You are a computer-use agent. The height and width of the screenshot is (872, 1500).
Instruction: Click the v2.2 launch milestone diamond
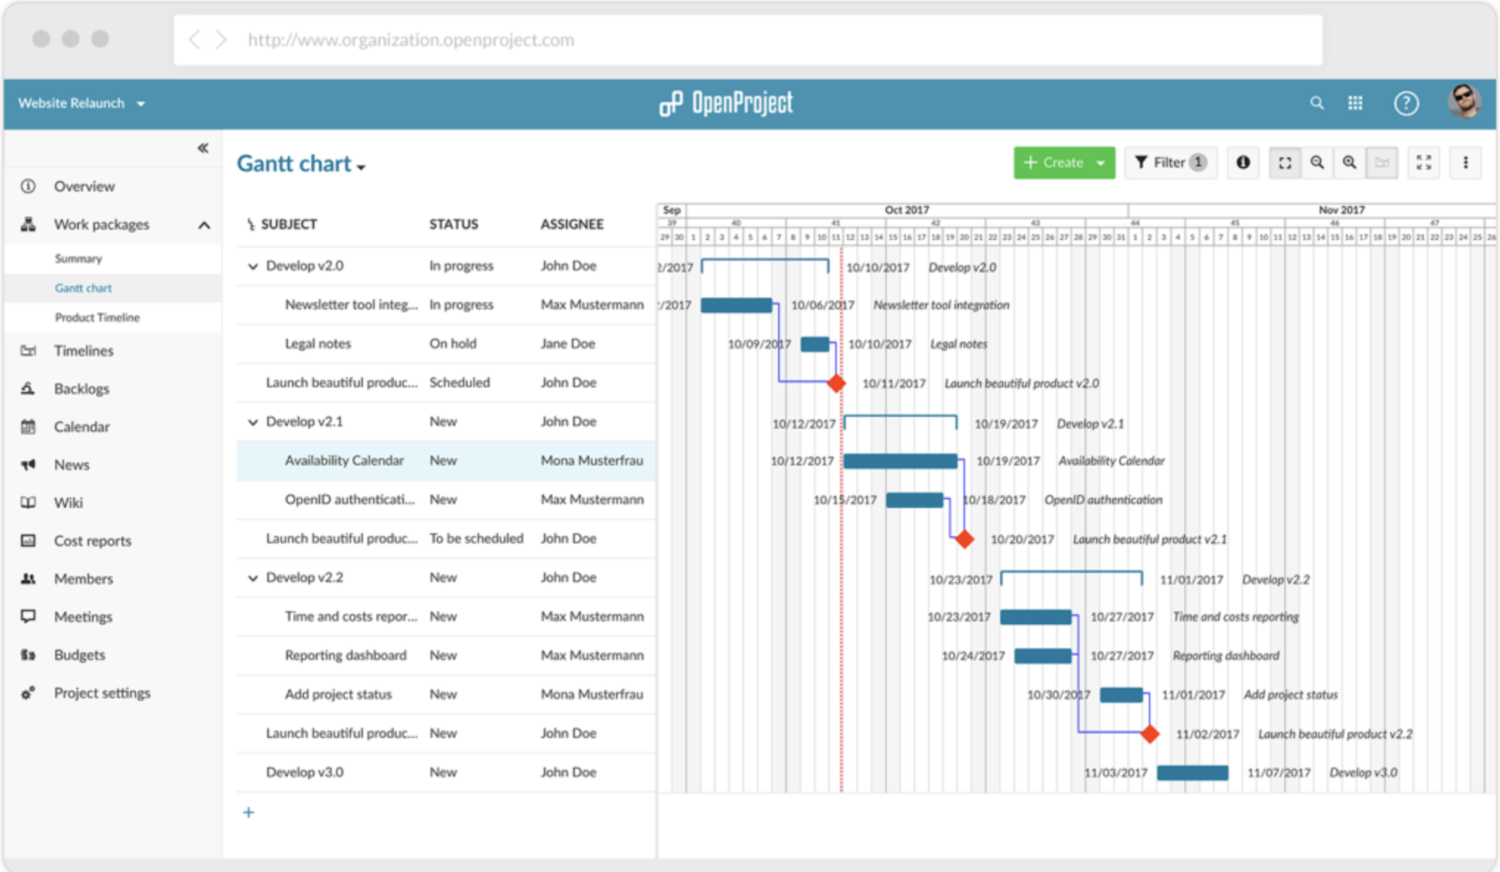pyautogui.click(x=1149, y=734)
